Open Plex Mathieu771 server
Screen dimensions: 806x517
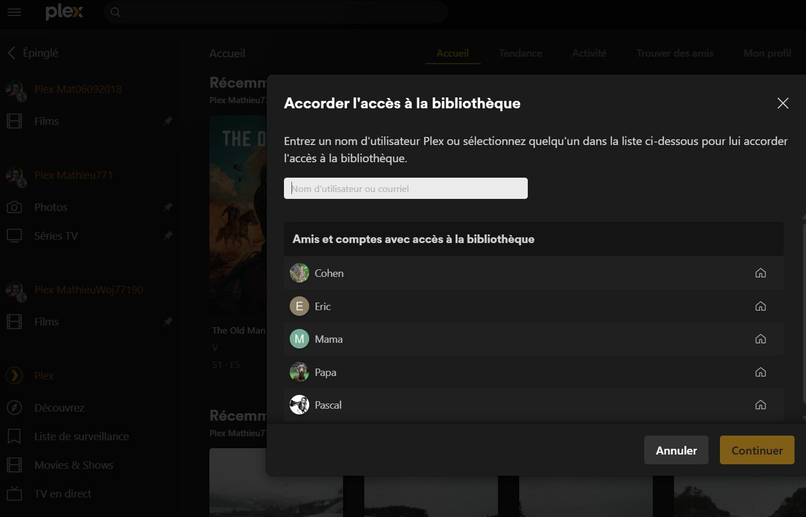coord(73,175)
